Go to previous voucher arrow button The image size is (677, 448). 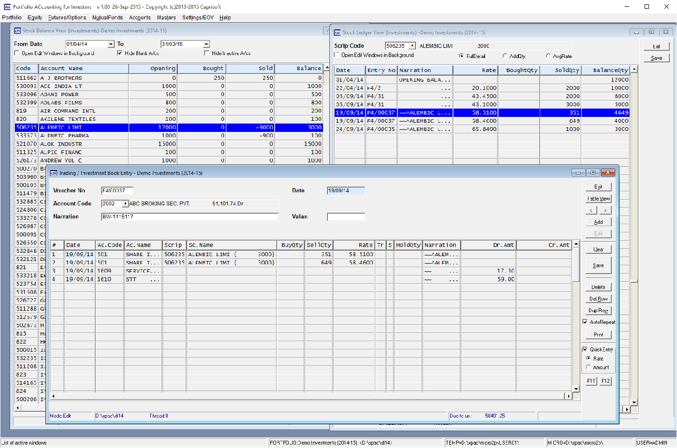[591, 210]
